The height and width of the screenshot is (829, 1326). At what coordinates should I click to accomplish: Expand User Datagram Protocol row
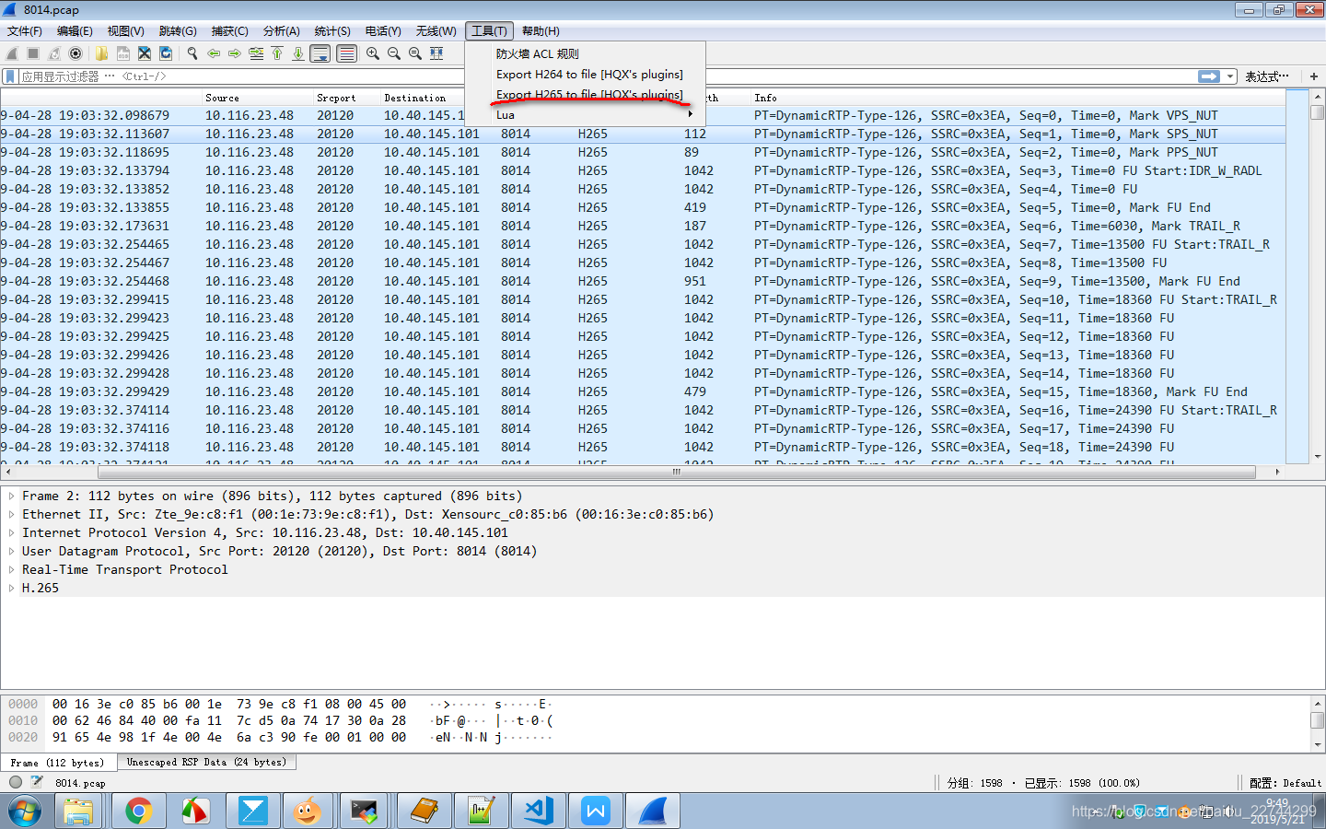[x=11, y=551]
